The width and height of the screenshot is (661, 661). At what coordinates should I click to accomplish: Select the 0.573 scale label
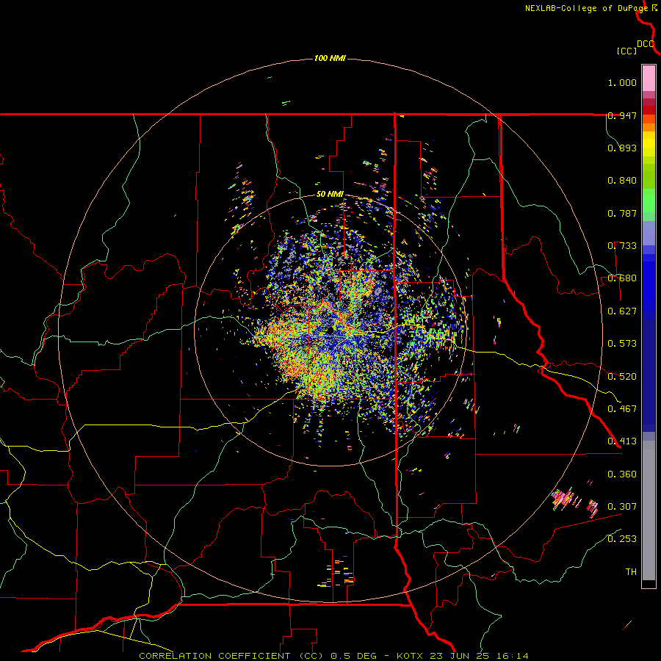pyautogui.click(x=622, y=344)
